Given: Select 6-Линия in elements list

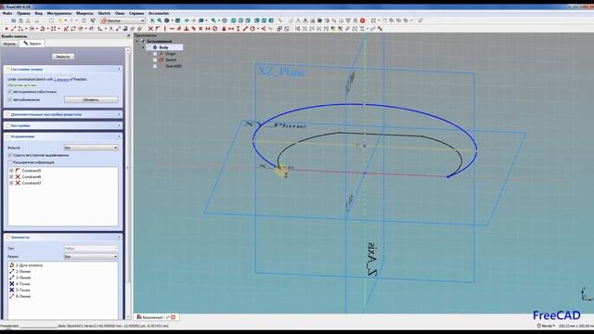Looking at the screenshot, I should (22, 296).
